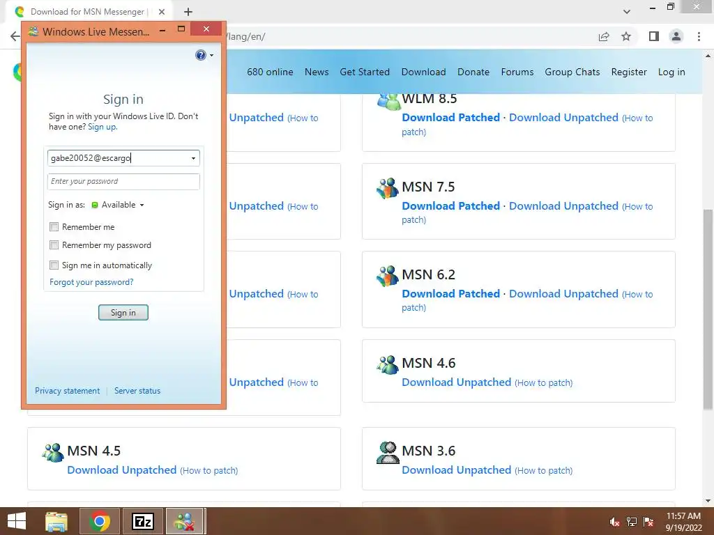Download Unpatched MSN 4.5
Viewport: 714px width, 535px height.
pyautogui.click(x=121, y=470)
